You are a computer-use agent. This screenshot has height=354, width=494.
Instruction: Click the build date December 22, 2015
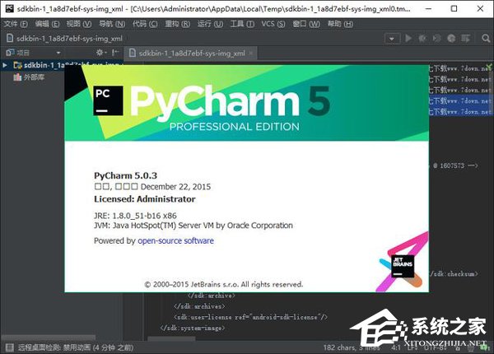pyautogui.click(x=175, y=187)
